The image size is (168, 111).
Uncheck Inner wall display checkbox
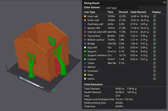(154, 16)
